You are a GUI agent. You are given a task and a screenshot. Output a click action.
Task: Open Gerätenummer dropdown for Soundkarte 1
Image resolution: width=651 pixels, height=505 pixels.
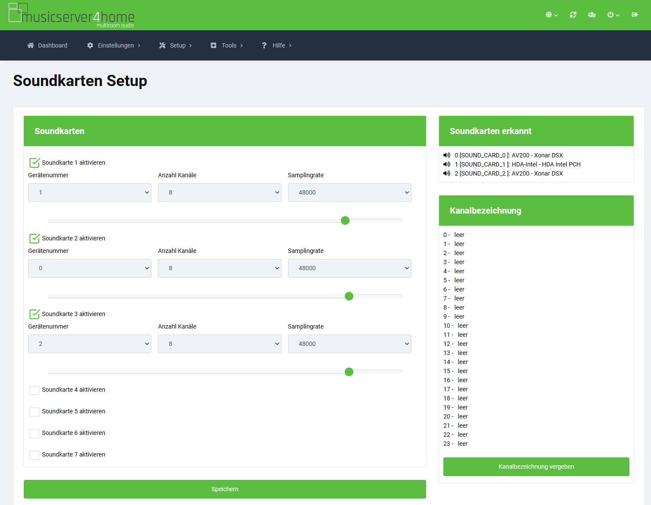[x=90, y=192]
